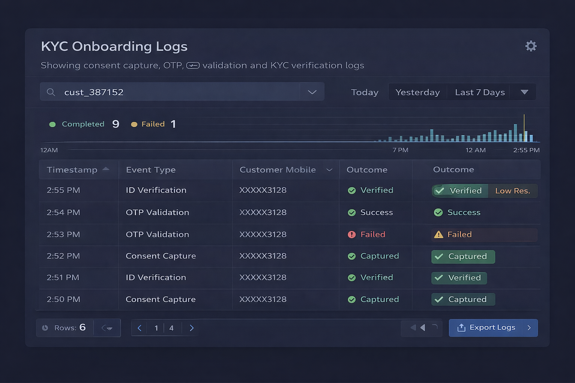Click the Captured badge in 2:52 PM row
The height and width of the screenshot is (383, 575).
click(463, 257)
